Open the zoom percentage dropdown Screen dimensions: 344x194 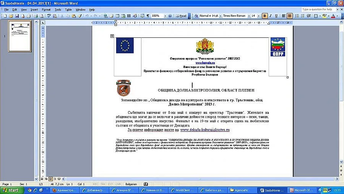click(165, 16)
